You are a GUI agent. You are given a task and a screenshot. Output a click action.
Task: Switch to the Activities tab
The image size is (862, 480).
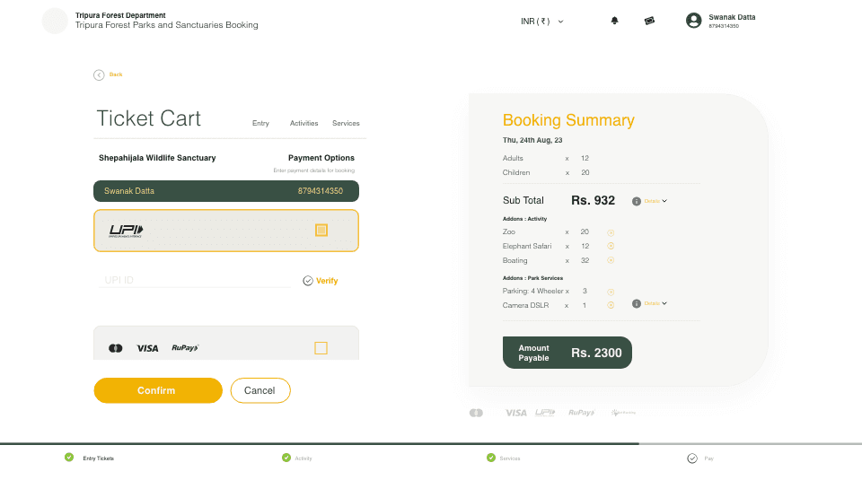(x=304, y=123)
